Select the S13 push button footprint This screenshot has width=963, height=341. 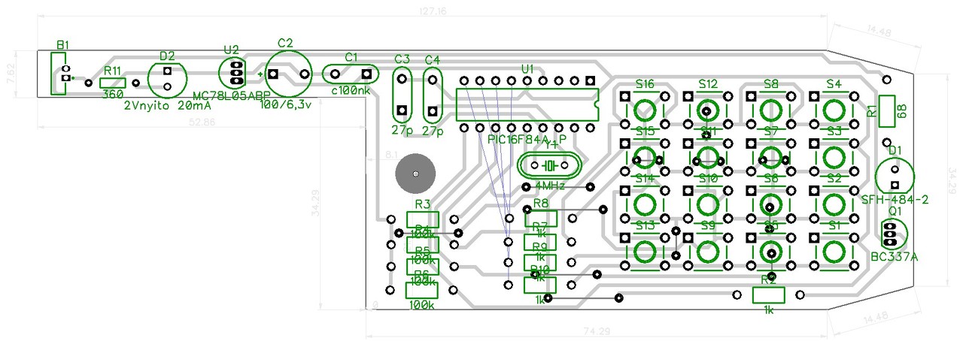tap(646, 250)
